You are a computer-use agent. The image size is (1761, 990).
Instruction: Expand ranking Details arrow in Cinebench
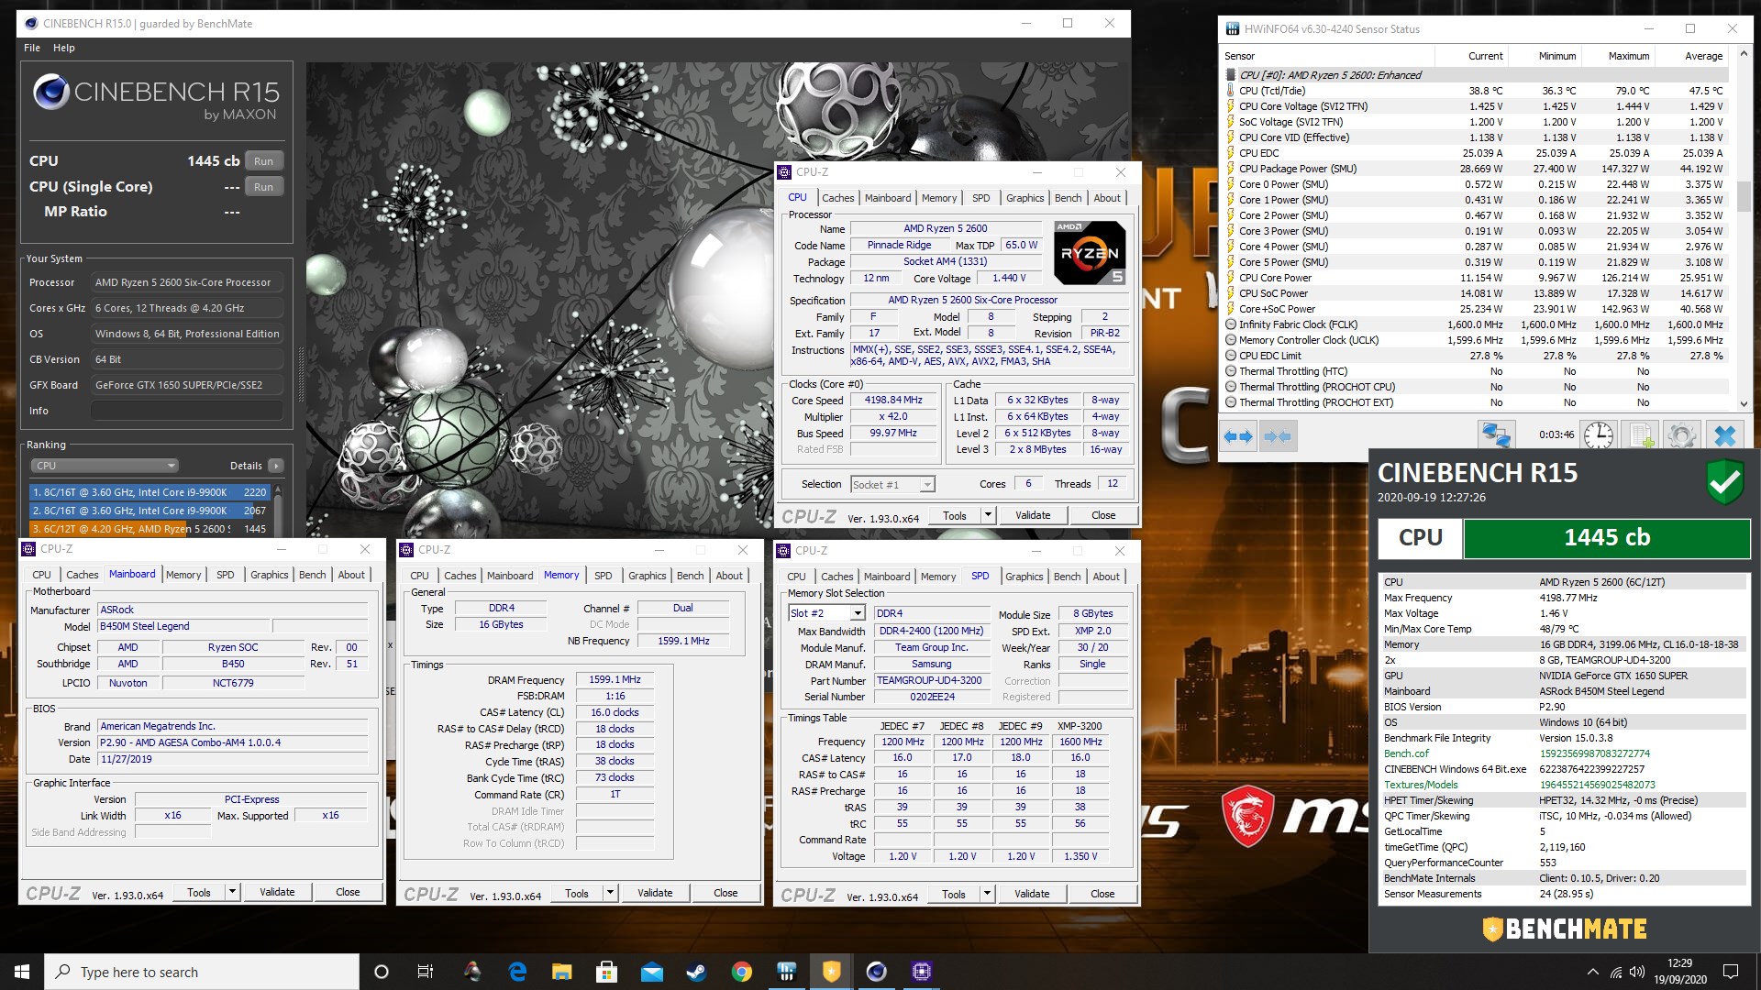275,466
